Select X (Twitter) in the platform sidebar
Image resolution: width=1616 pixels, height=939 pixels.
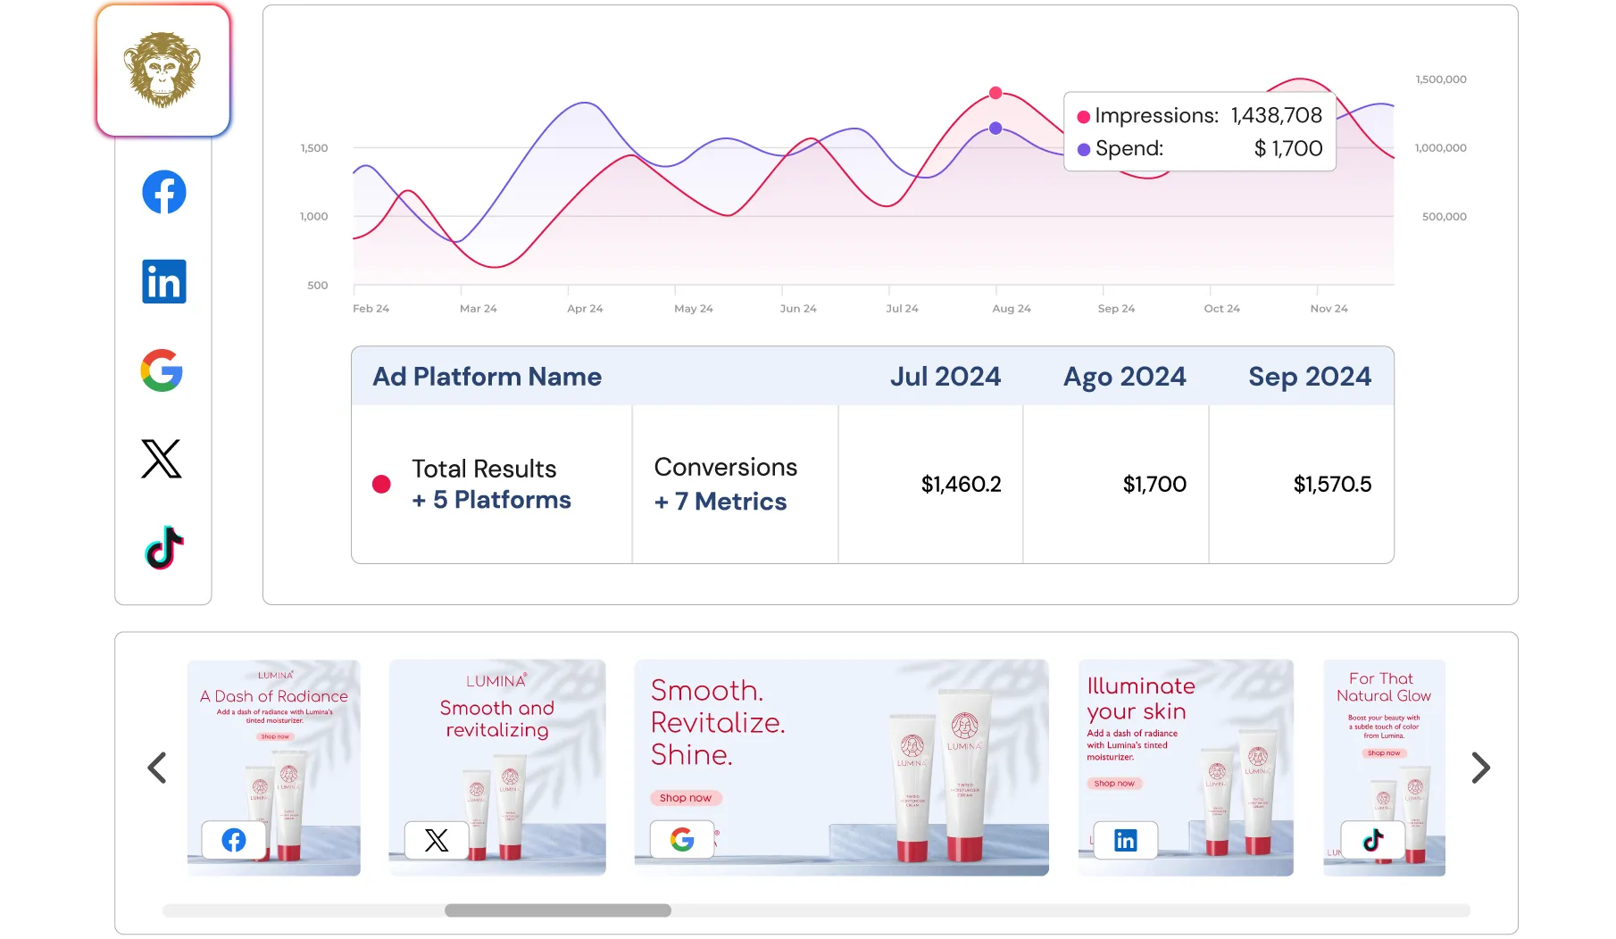162,459
